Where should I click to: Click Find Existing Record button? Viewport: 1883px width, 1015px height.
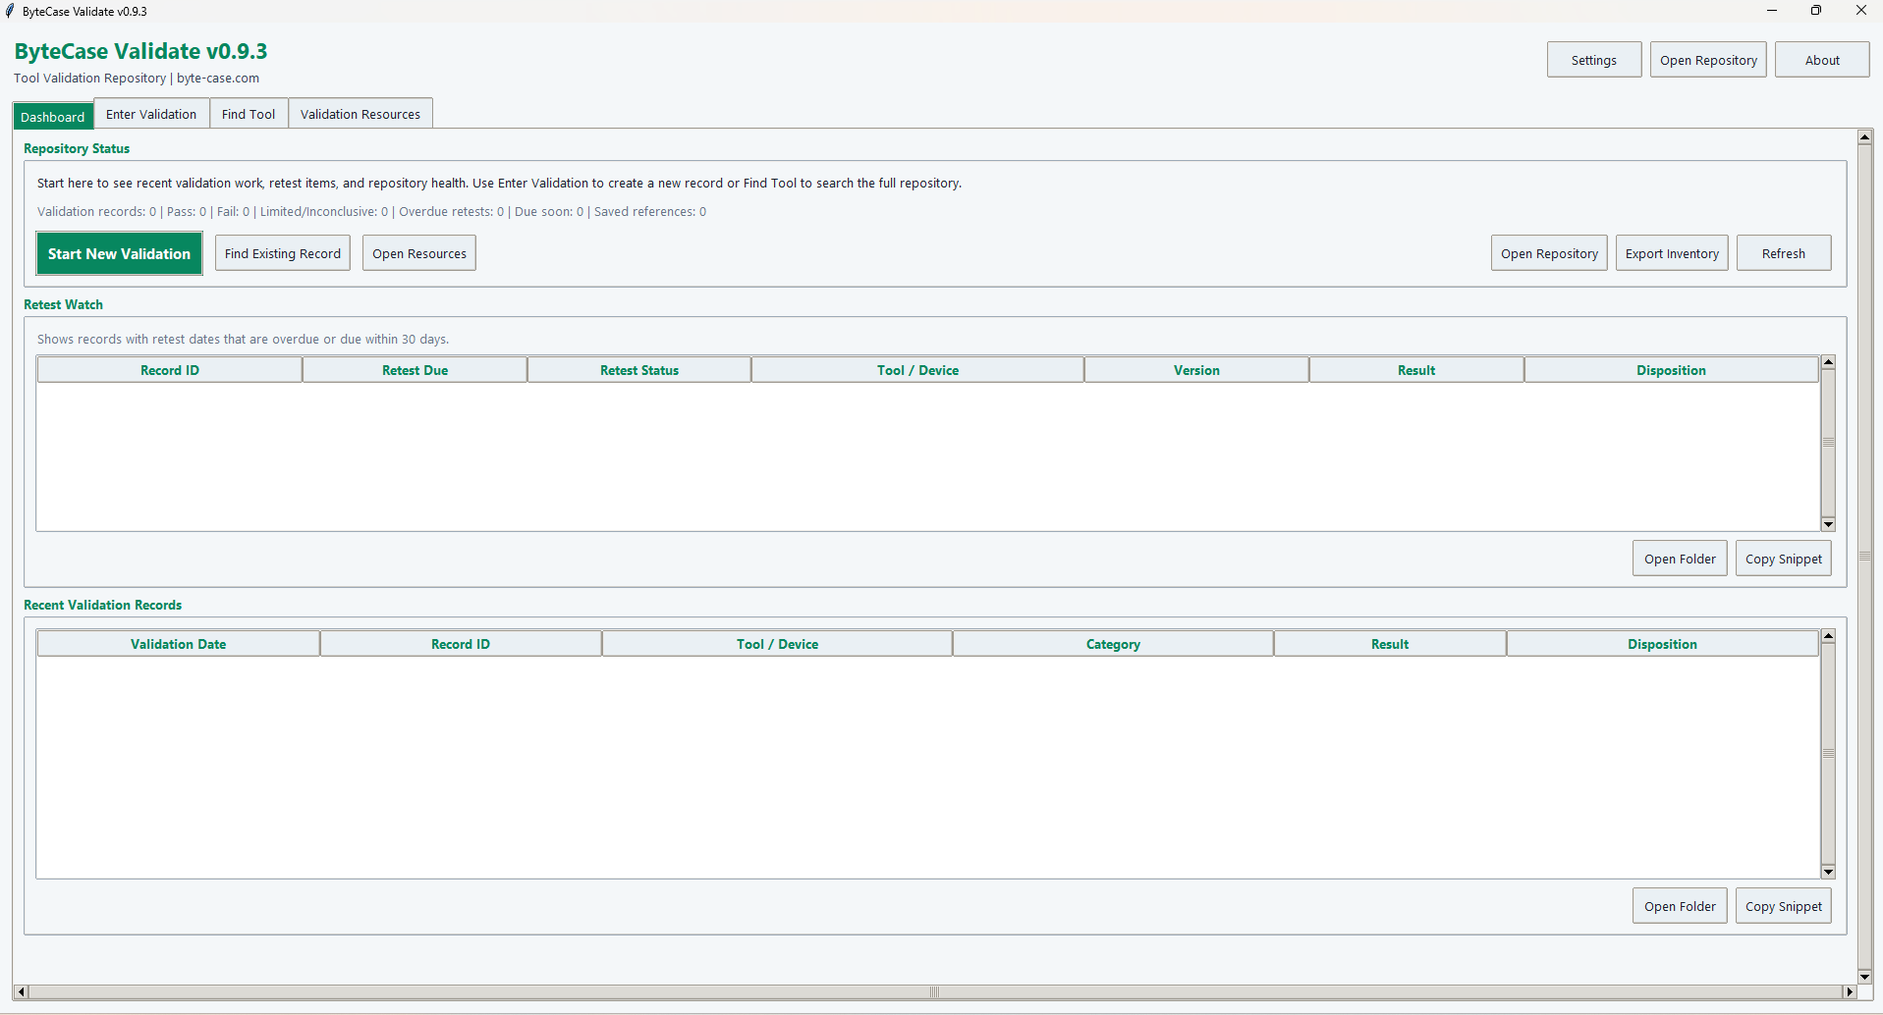click(x=283, y=253)
